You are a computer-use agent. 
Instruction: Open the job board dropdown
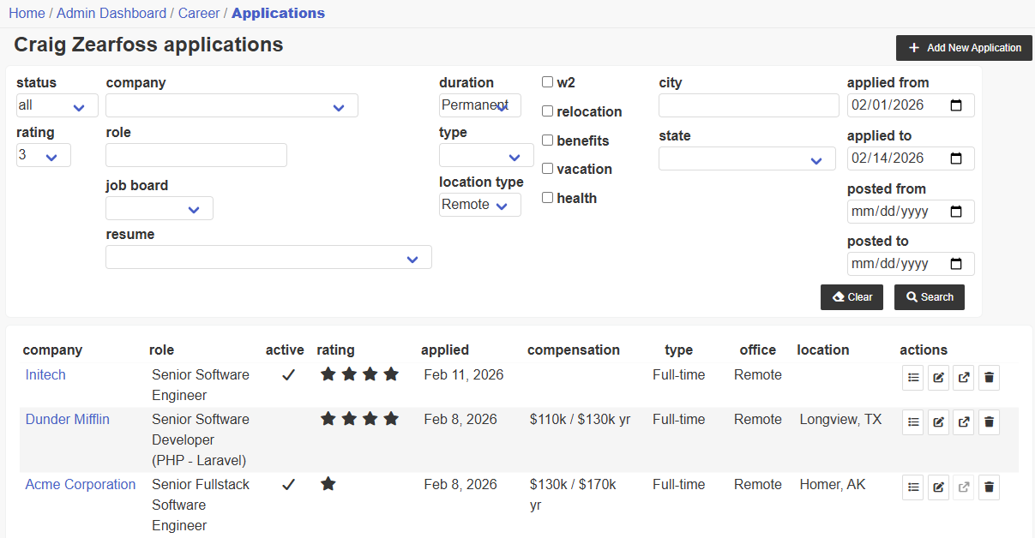(159, 207)
